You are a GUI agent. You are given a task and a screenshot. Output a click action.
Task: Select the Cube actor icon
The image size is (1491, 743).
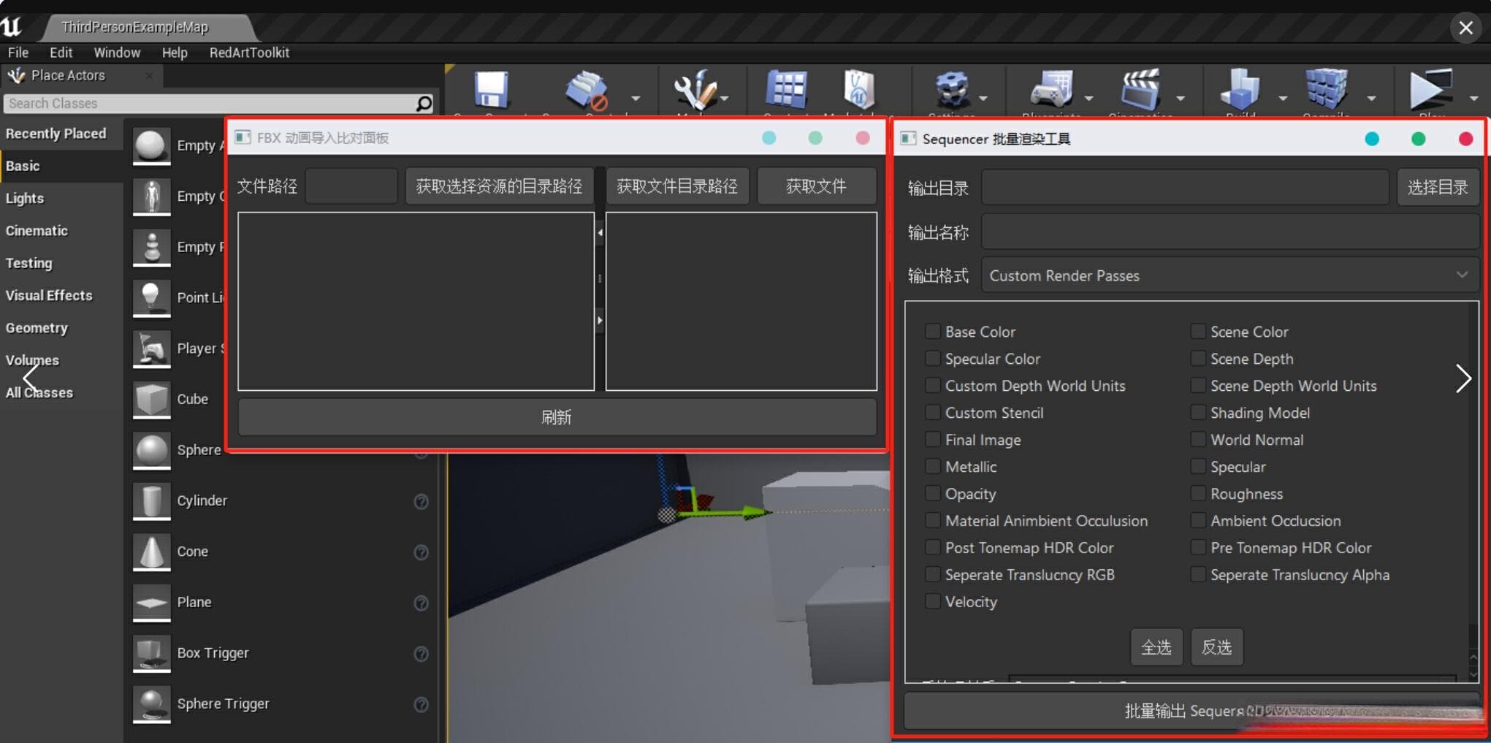tap(151, 400)
